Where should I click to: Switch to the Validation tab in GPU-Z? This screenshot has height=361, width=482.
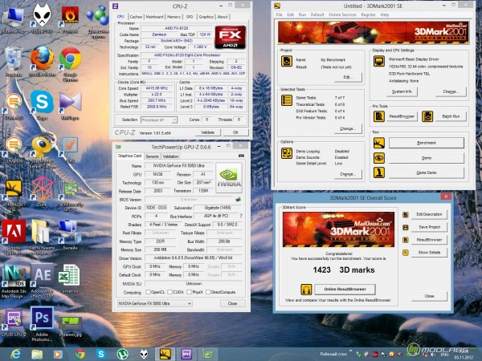170,156
